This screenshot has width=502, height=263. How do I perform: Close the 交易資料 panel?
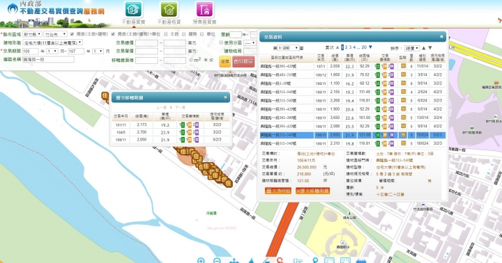[441, 37]
